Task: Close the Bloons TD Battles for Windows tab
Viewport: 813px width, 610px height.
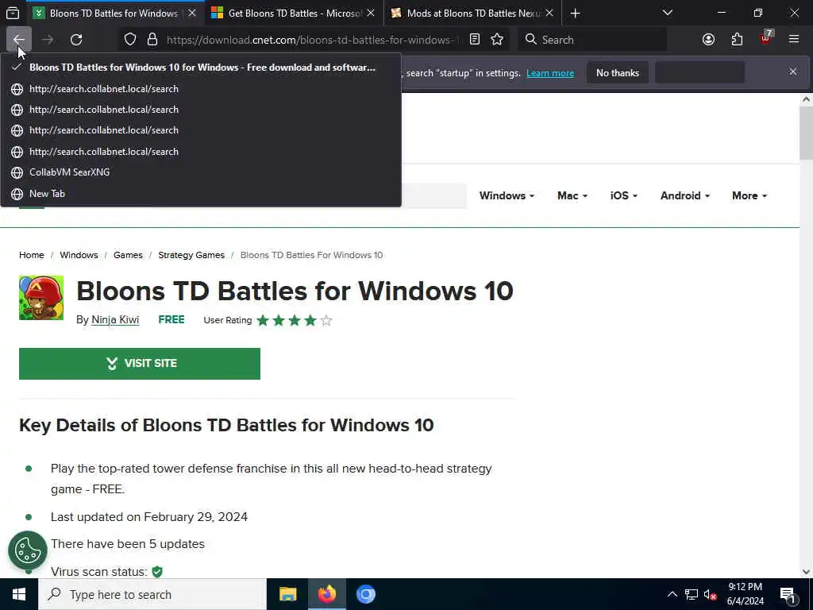Action: pos(192,13)
